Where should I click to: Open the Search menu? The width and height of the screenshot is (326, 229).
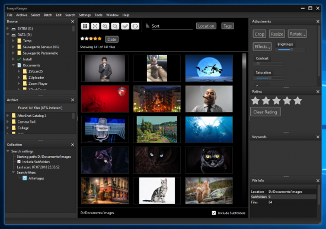click(x=70, y=15)
